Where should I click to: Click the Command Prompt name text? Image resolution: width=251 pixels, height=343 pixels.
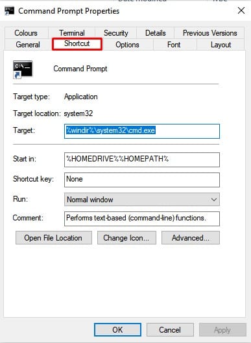click(x=80, y=69)
